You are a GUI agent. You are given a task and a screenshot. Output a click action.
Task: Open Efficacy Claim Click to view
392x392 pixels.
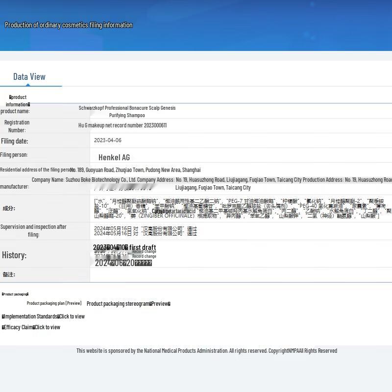[x=31, y=327]
